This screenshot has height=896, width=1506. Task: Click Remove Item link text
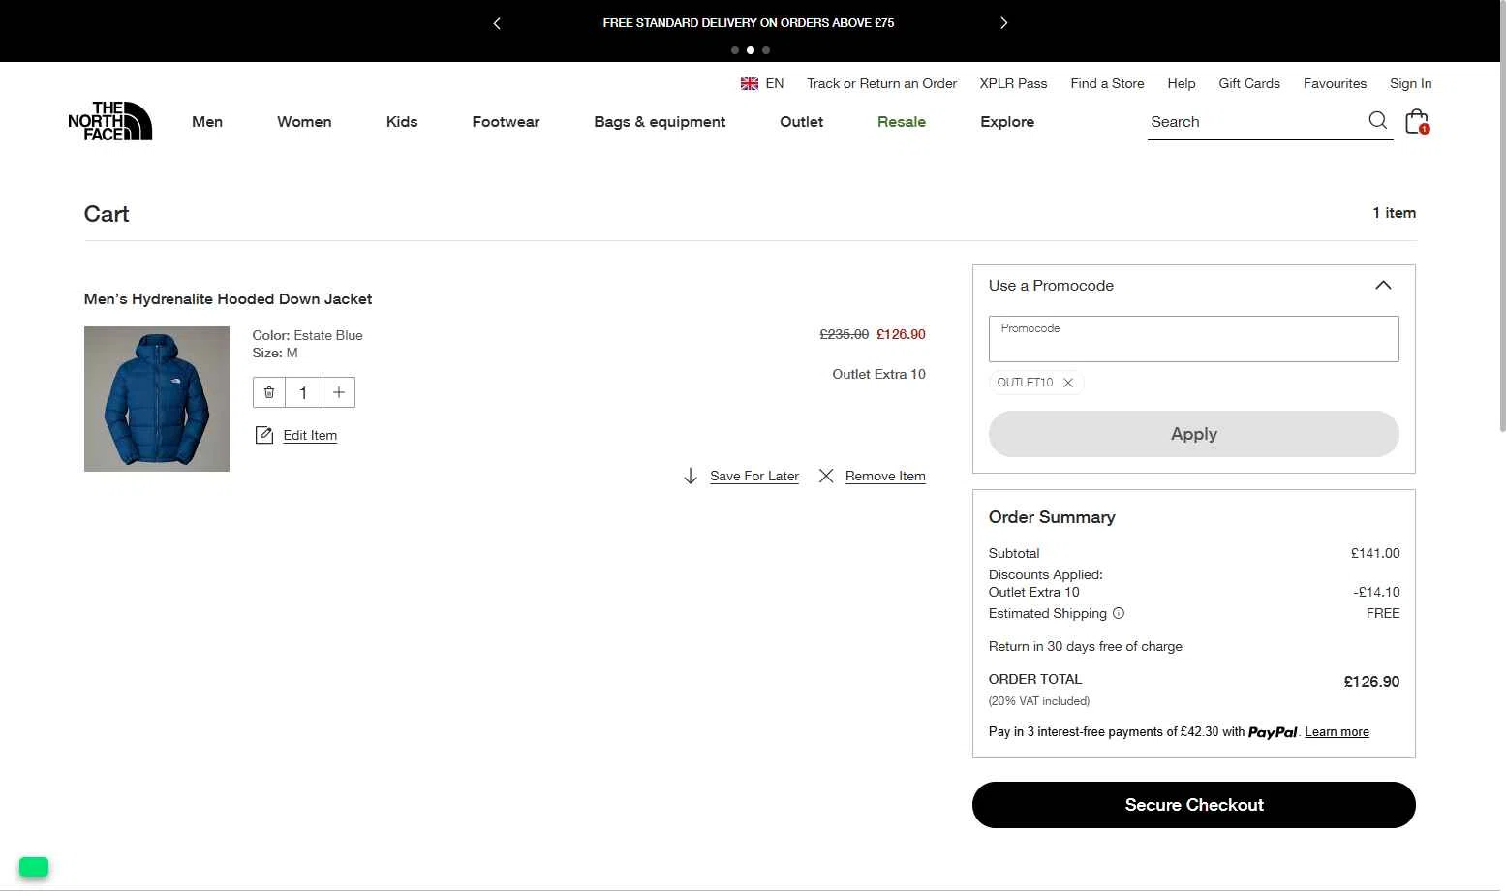[885, 476]
